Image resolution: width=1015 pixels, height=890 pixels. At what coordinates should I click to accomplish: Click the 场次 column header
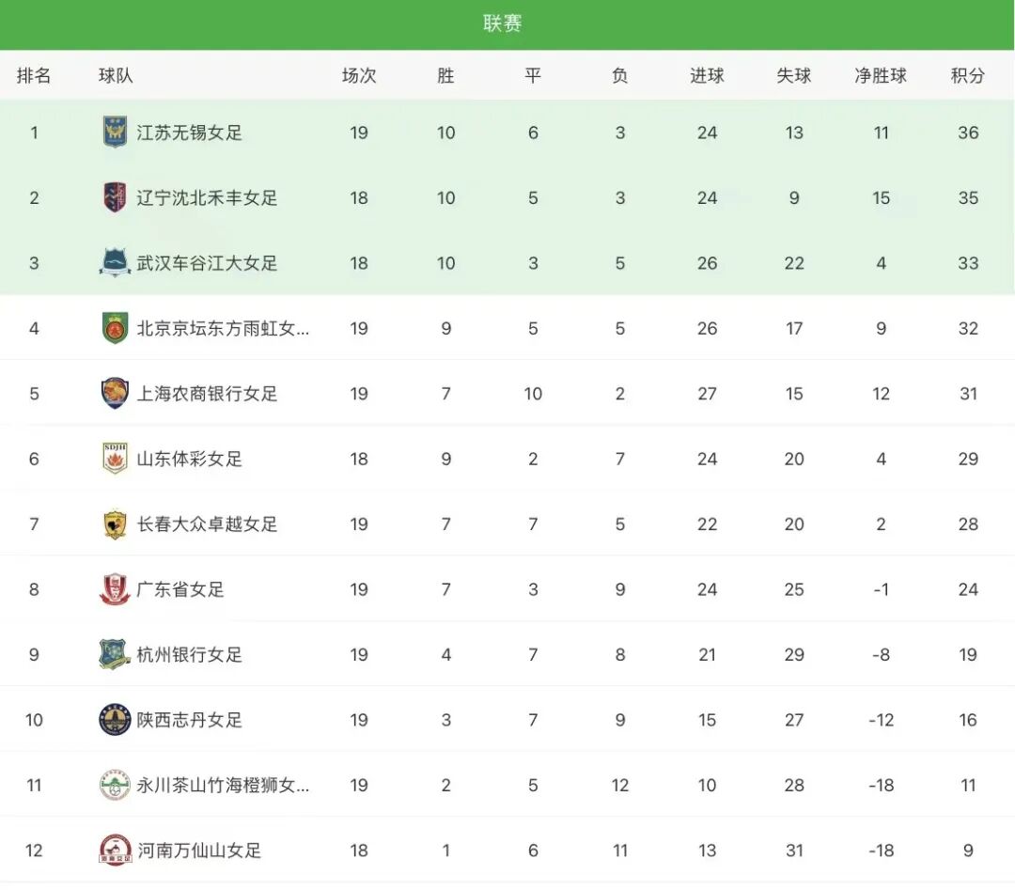[x=359, y=76]
